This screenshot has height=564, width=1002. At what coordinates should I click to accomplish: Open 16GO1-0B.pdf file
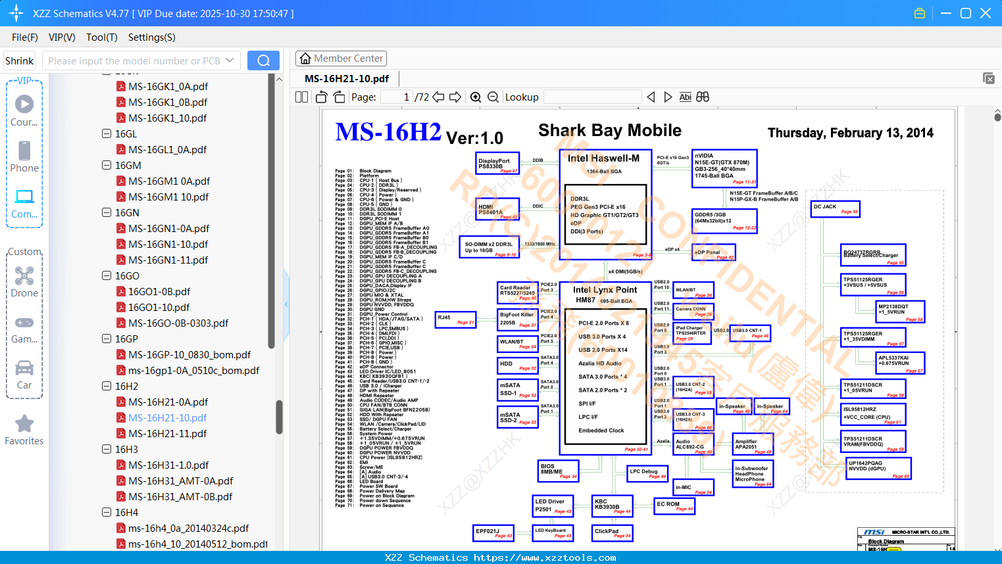coord(159,291)
